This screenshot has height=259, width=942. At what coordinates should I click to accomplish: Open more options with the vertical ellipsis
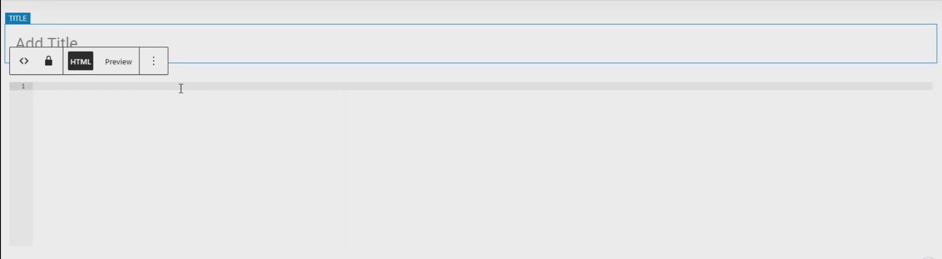(x=154, y=61)
